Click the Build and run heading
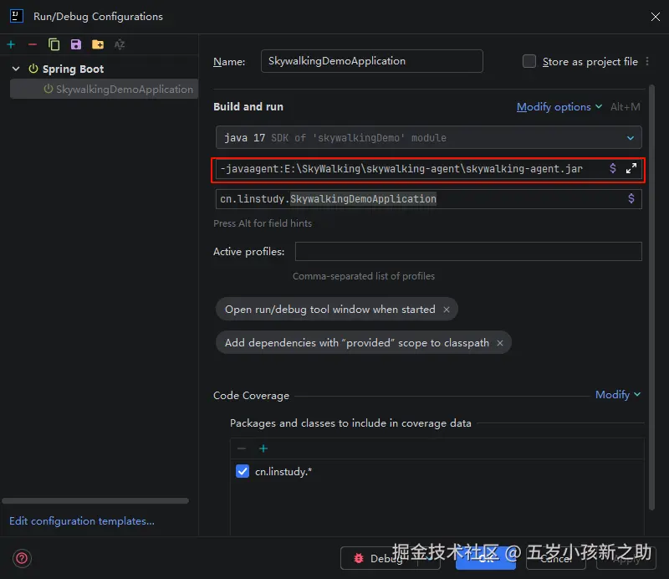The image size is (669, 579). point(248,107)
